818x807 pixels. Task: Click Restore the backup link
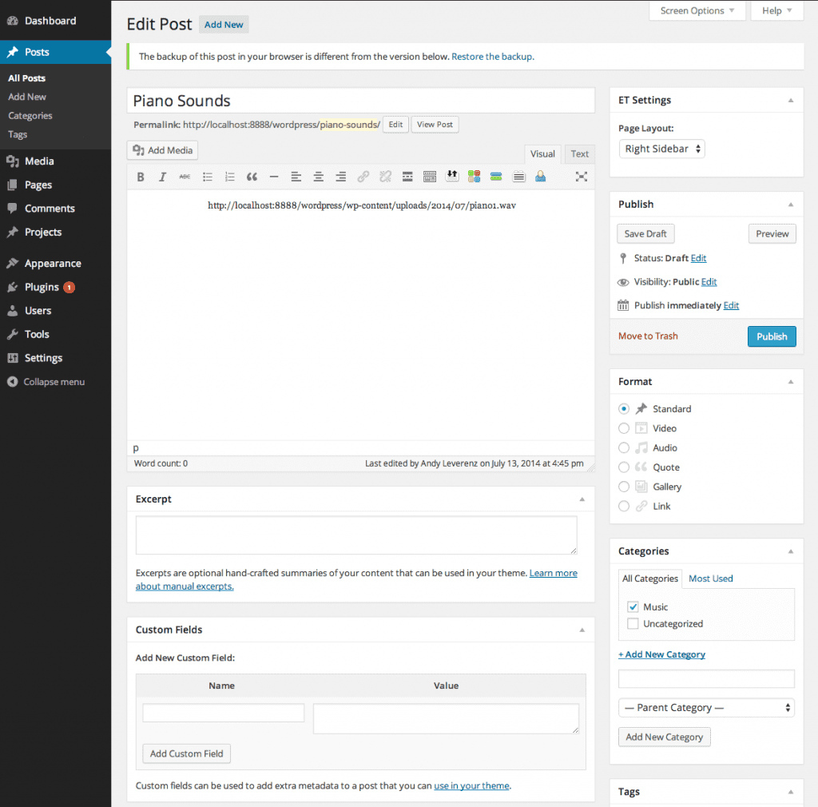click(x=493, y=56)
